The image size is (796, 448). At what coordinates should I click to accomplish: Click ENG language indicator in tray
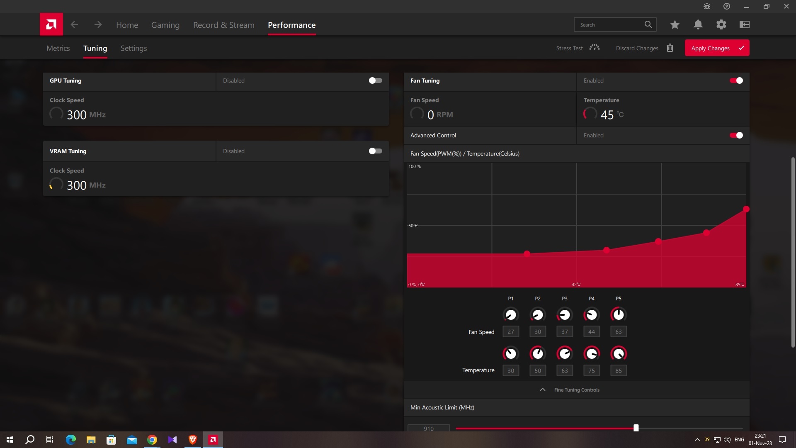tap(739, 440)
